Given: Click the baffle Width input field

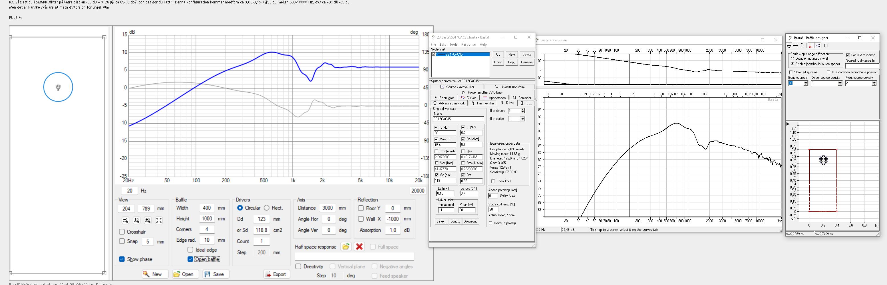Looking at the screenshot, I should [207, 208].
